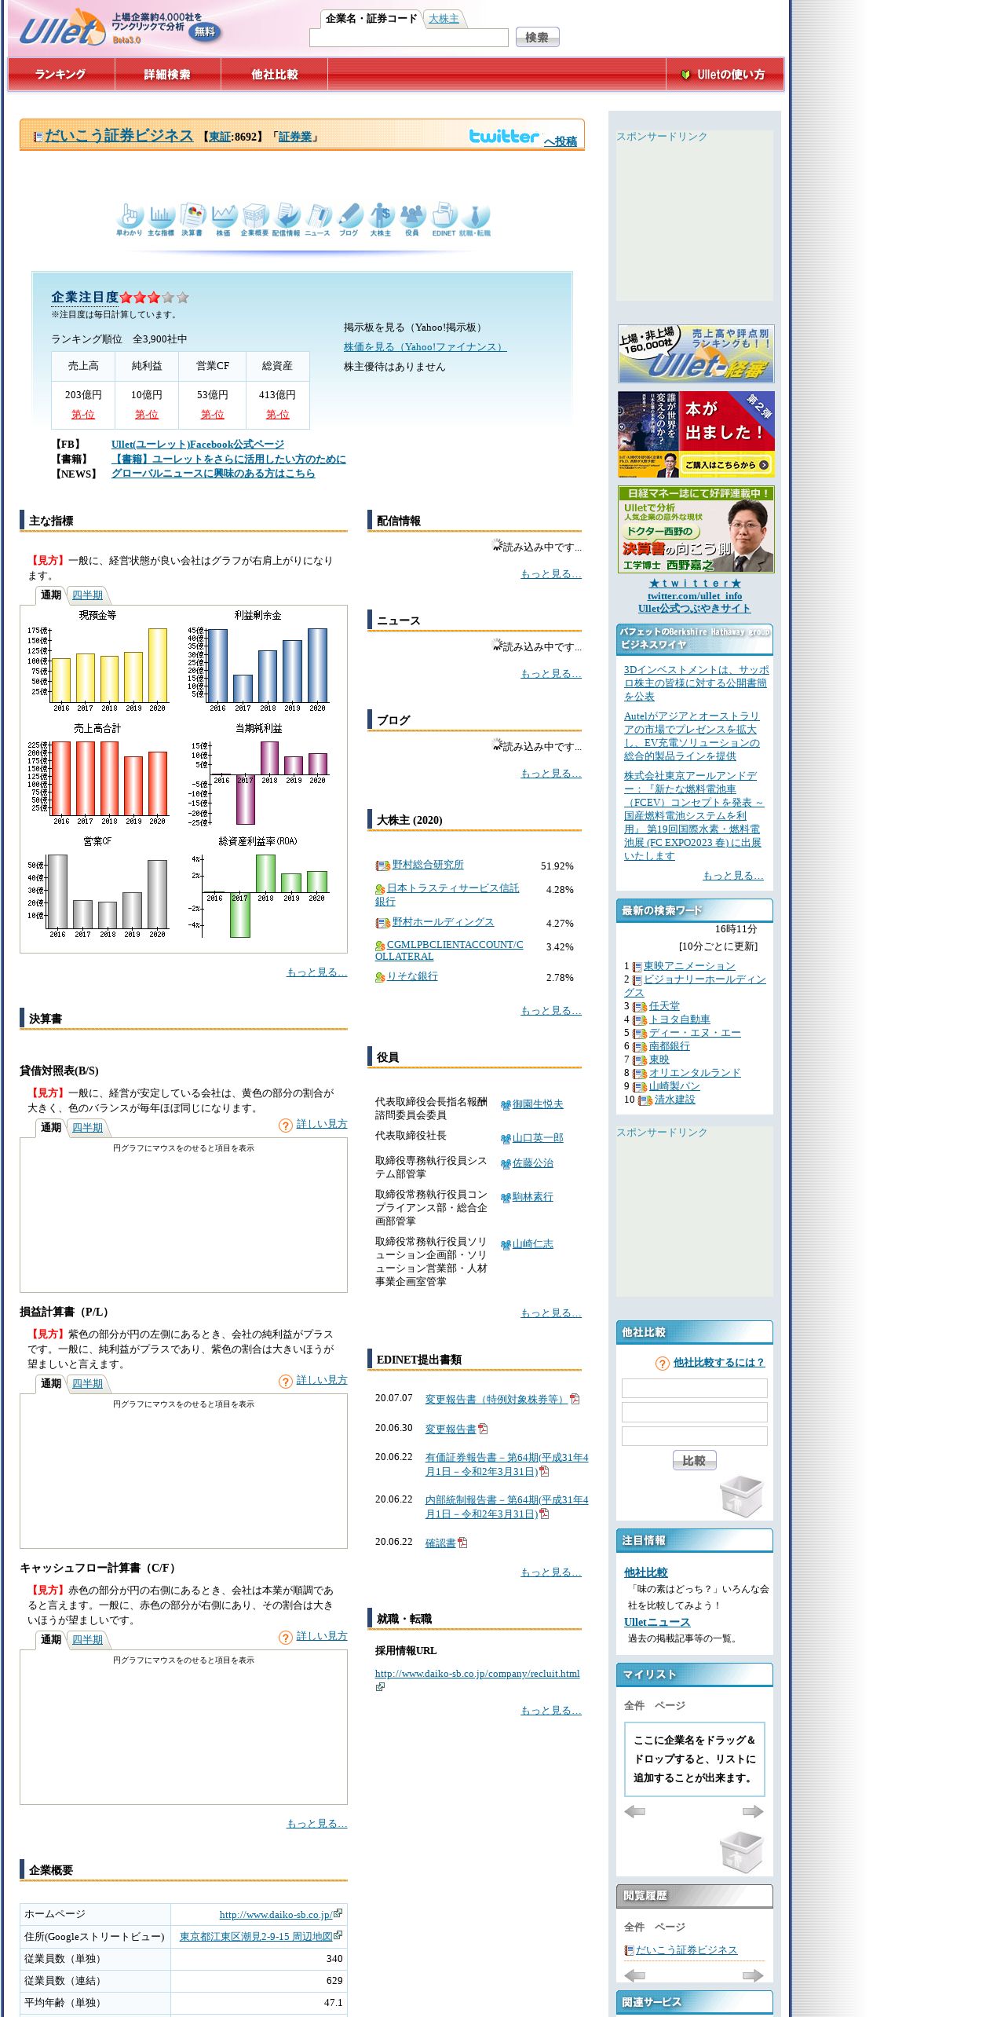
Task: Open the 詳細検索 menu
Action: point(167,75)
